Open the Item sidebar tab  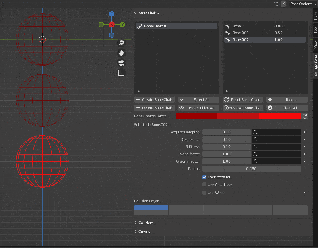[315, 16]
